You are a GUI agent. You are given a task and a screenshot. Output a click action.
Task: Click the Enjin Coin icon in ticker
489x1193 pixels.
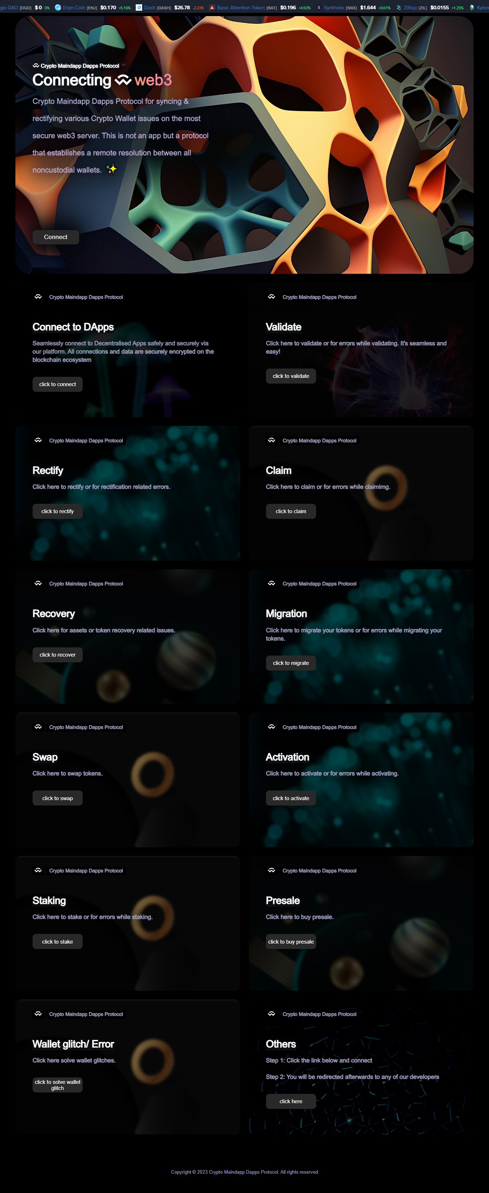click(58, 8)
